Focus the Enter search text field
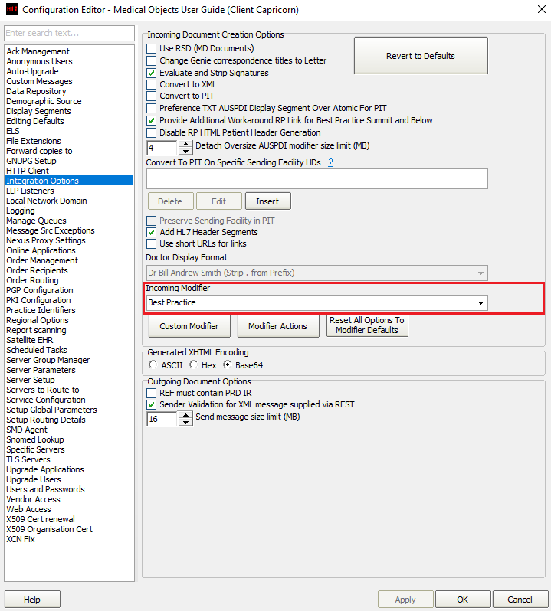 70,33
